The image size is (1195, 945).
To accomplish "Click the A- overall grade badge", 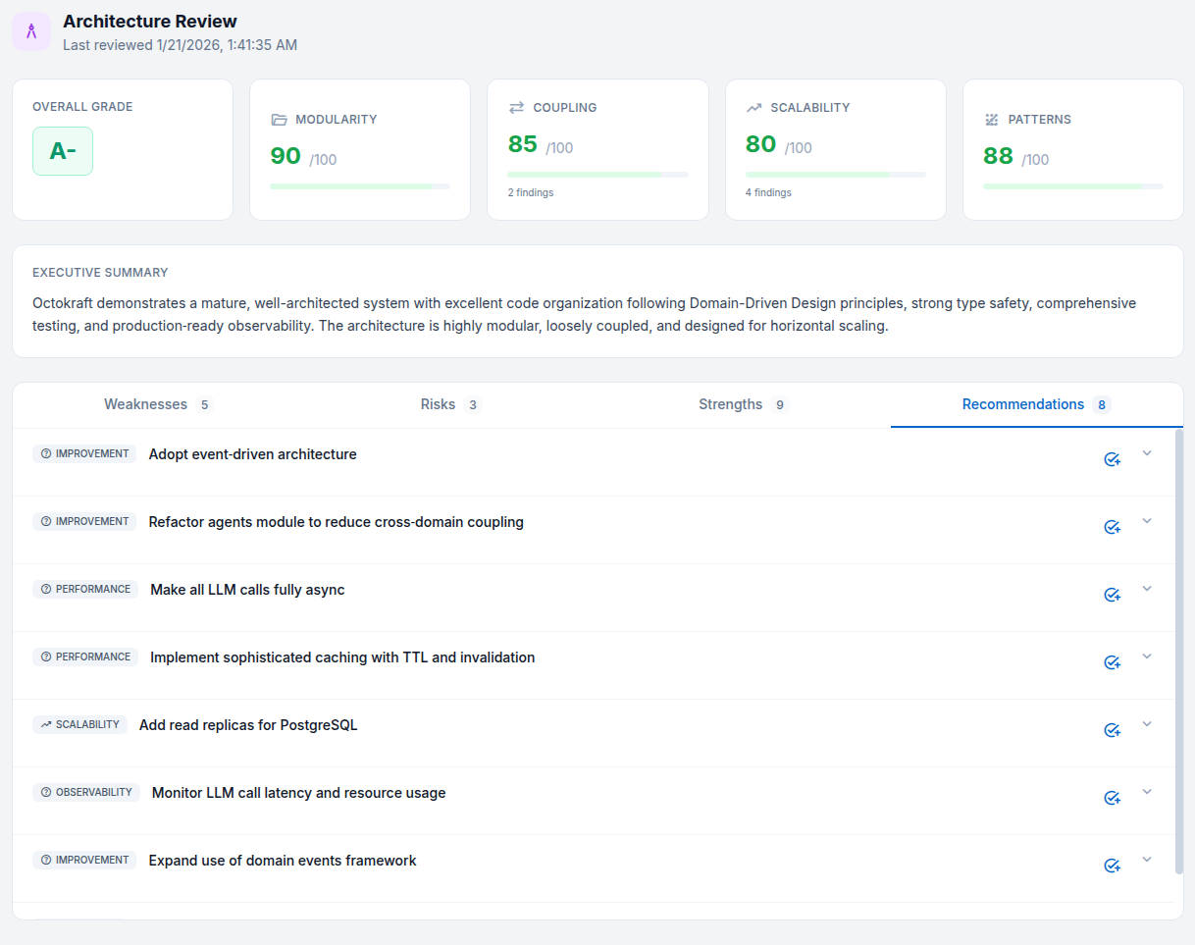I will pos(62,151).
